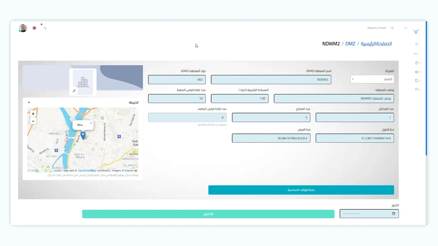Click the building placeholder image

pos(83,82)
